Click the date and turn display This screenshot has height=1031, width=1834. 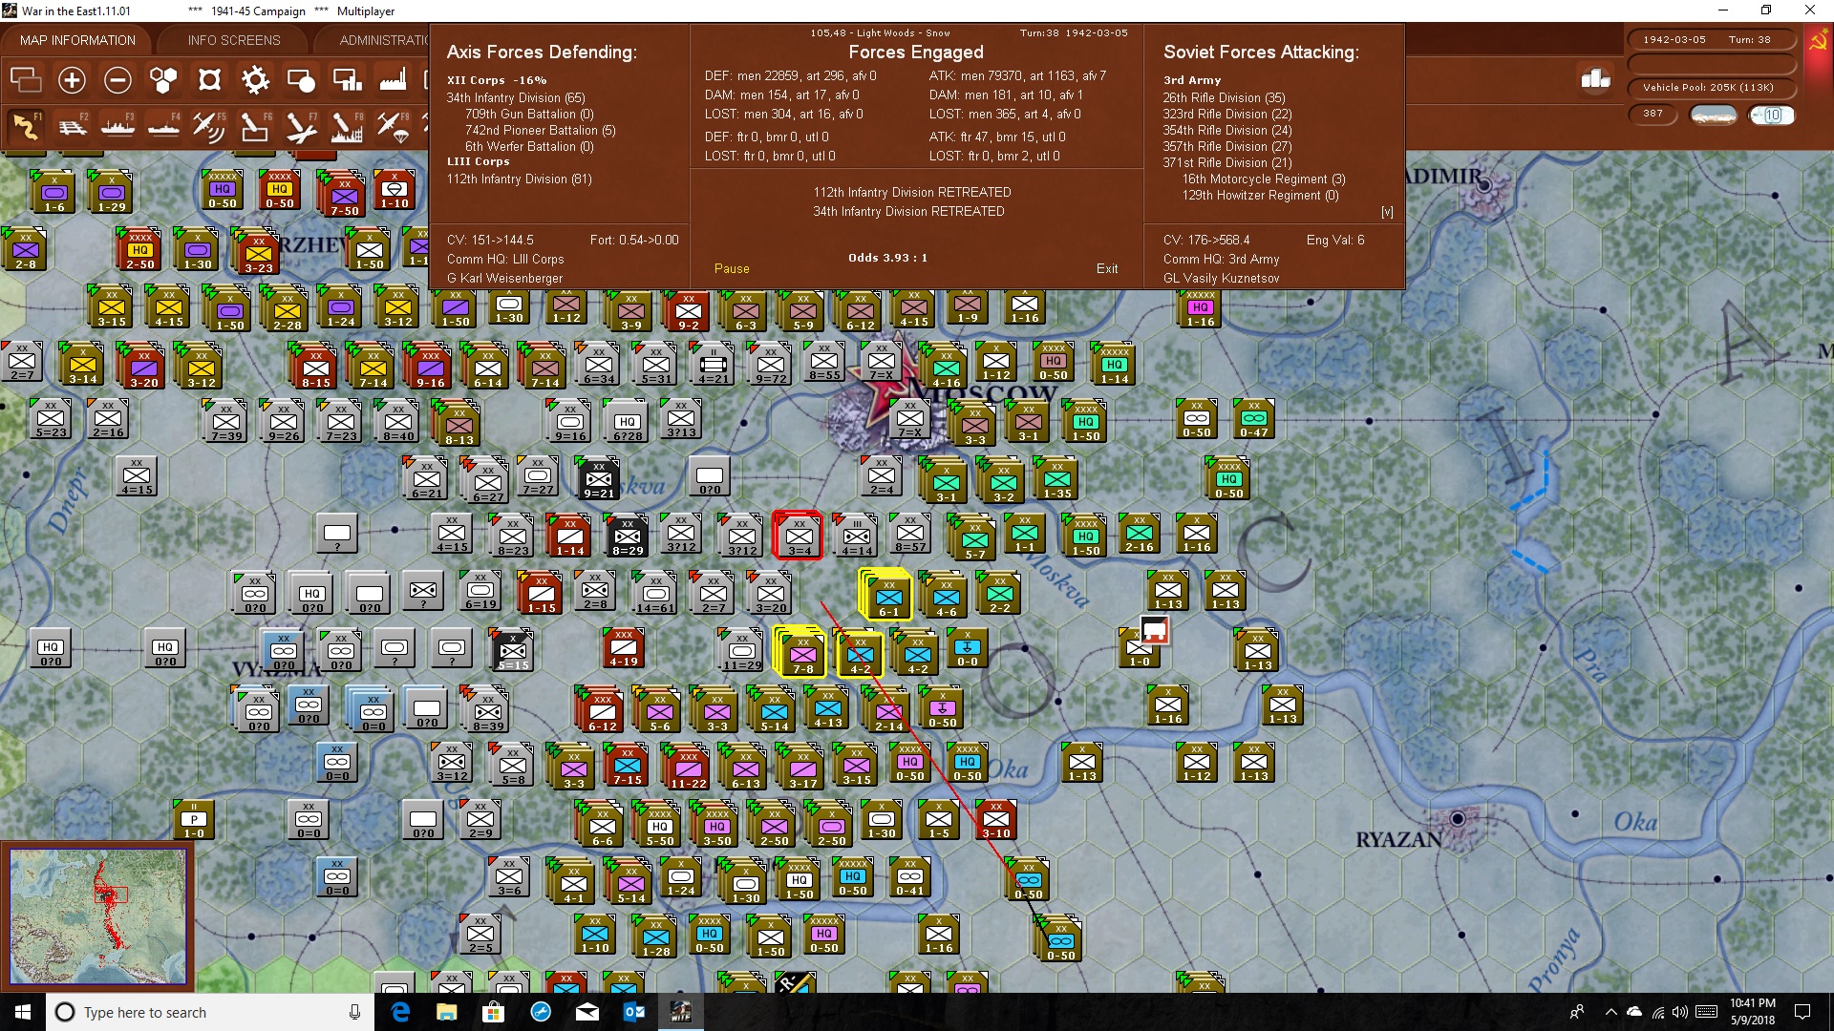1710,39
